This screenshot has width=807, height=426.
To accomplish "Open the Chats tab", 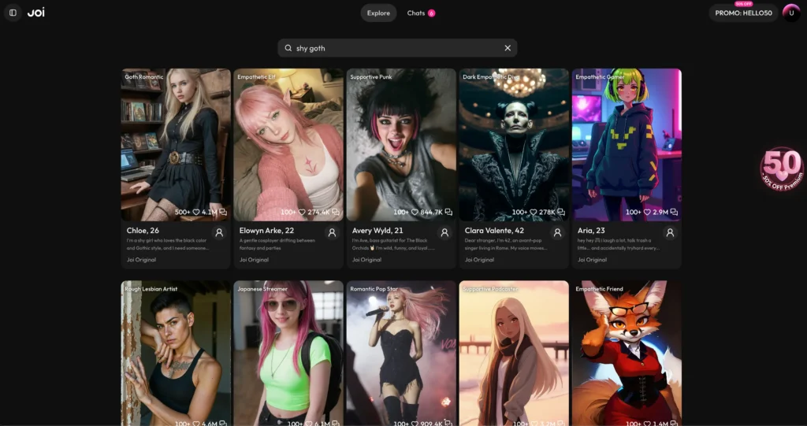I will [421, 13].
